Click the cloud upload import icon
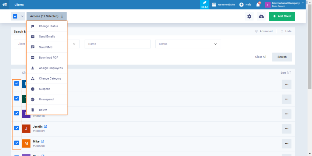Screen dimensions: 312x156 261,16
